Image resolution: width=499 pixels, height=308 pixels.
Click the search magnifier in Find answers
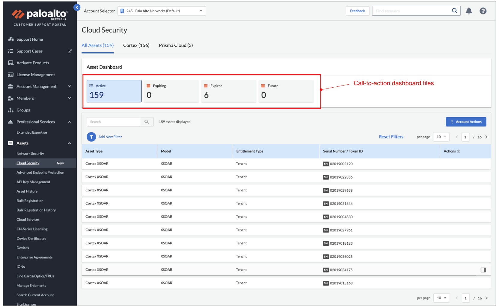454,11
